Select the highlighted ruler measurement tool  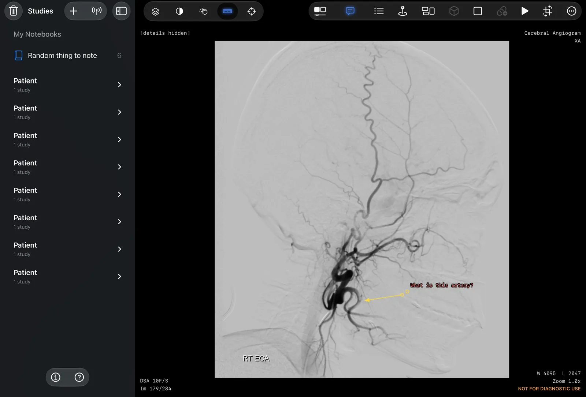[x=227, y=11]
